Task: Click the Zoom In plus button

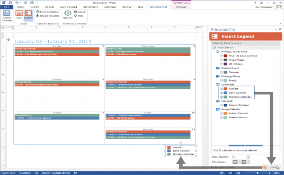Action: pos(269,173)
